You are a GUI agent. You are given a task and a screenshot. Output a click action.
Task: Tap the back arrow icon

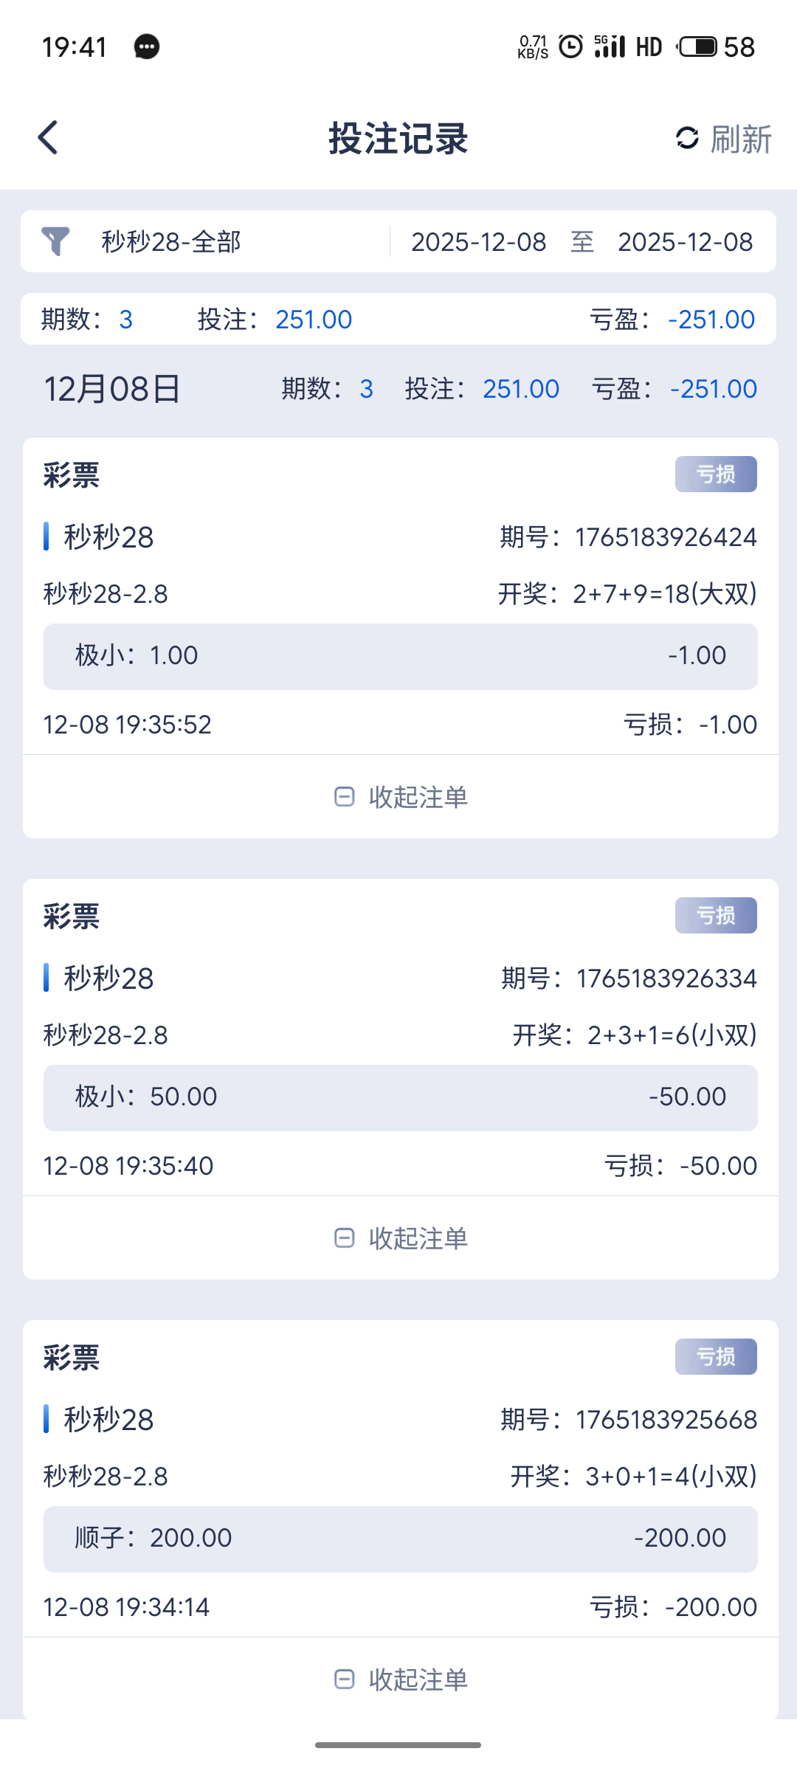[49, 138]
